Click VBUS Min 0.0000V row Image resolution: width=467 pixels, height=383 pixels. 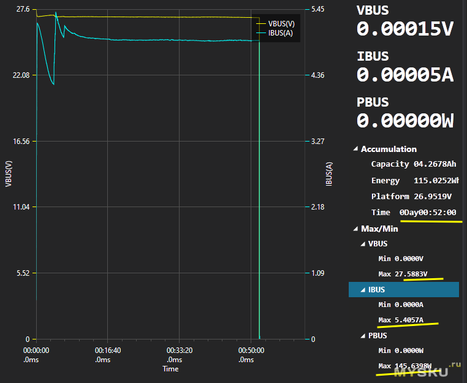[401, 259]
